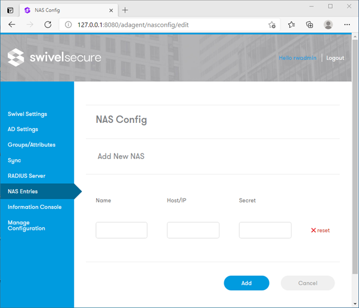Add this page to favorites star icon
The image size is (359, 308).
coord(272,24)
